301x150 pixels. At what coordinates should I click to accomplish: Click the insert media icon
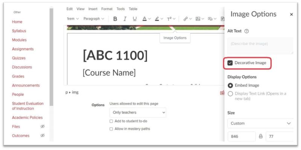click(210, 19)
